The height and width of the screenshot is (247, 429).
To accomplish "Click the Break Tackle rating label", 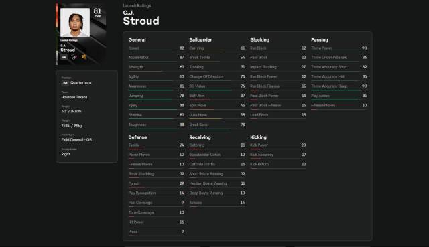I will 200,58.
